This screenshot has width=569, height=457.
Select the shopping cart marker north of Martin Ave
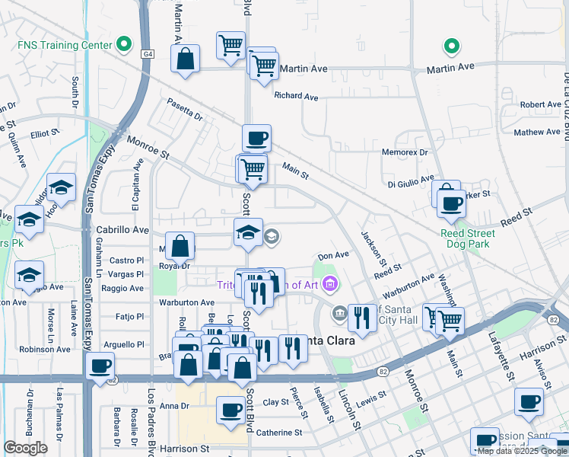point(230,46)
